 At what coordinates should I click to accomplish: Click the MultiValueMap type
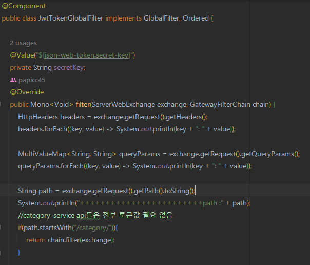click(42, 154)
